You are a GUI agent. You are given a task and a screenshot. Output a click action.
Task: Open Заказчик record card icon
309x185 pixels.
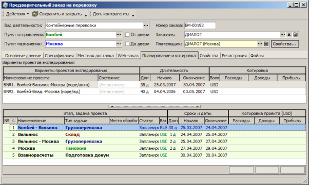tap(296, 35)
